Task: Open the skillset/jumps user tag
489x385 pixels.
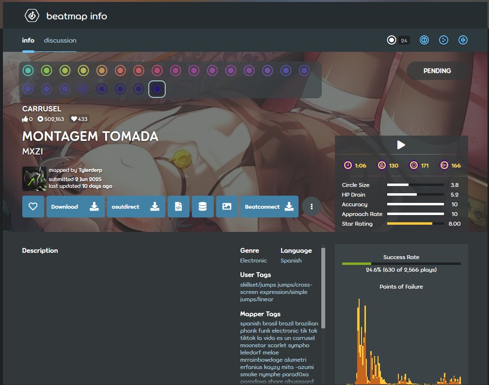Action: [258, 285]
